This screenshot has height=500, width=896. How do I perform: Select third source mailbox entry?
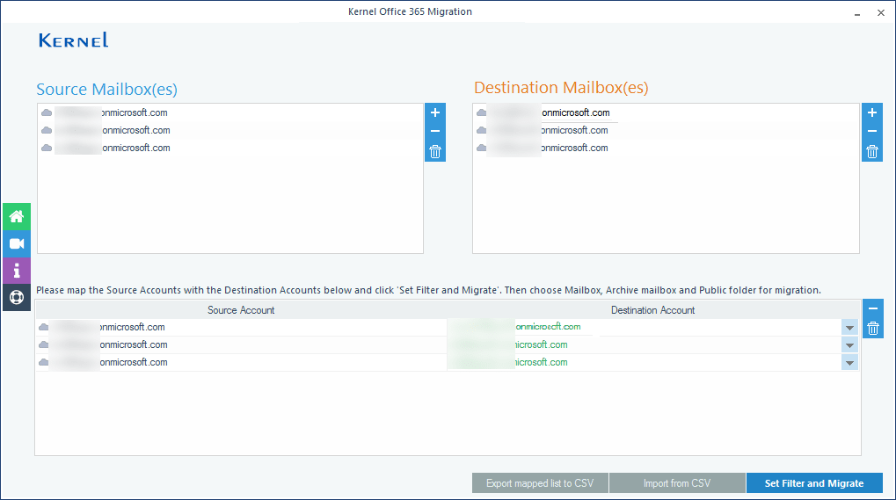pyautogui.click(x=230, y=148)
